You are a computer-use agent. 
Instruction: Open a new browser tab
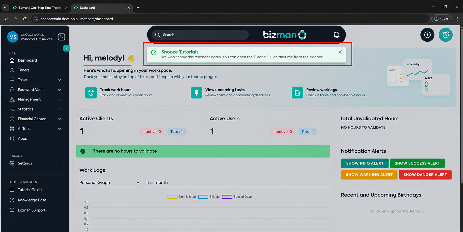click(x=138, y=8)
